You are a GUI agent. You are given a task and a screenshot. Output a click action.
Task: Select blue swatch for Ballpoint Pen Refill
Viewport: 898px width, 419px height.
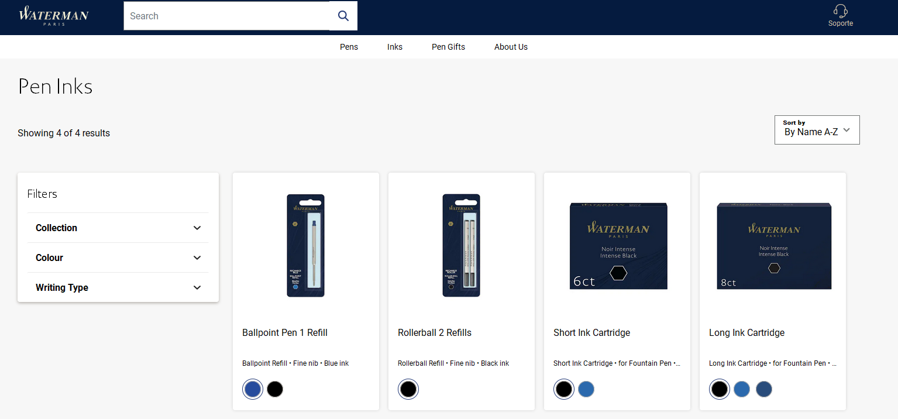click(253, 389)
